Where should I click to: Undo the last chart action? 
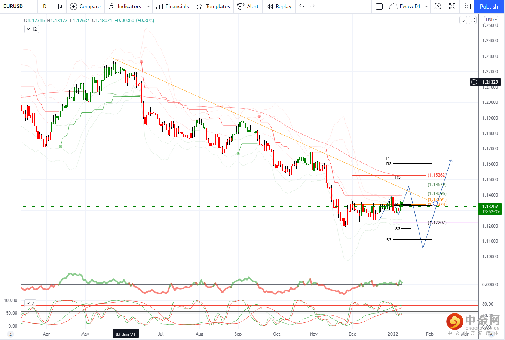coord(302,6)
